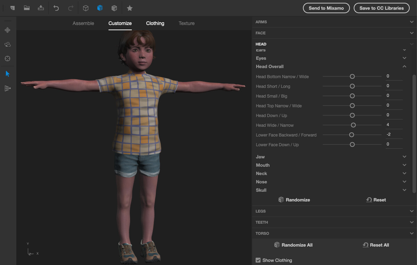Click the star favorites icon in toolbar

(x=129, y=8)
